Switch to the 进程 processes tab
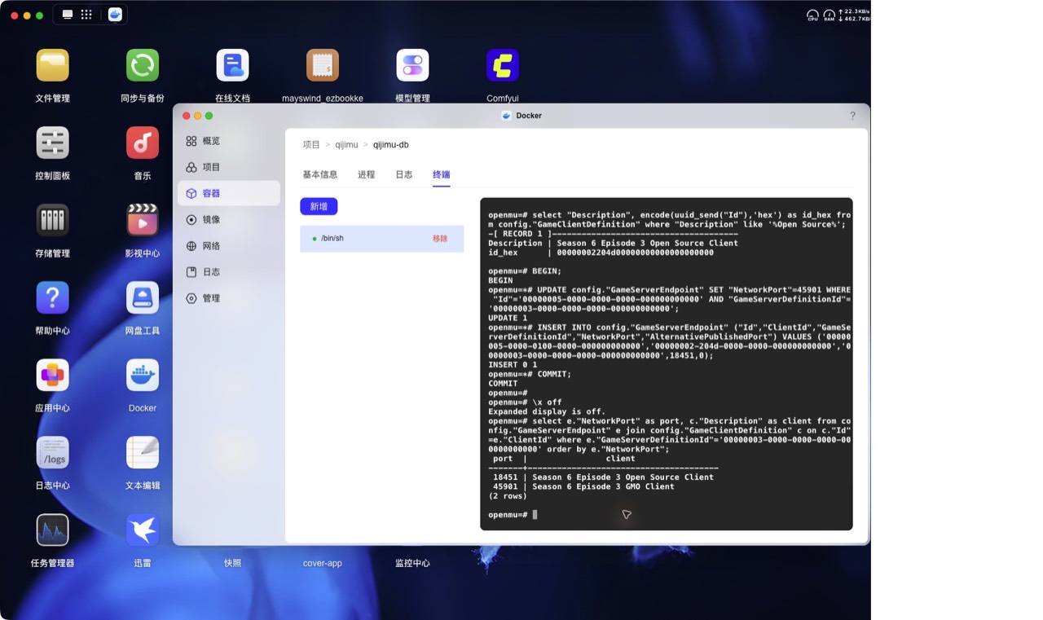1043x620 pixels. [367, 174]
